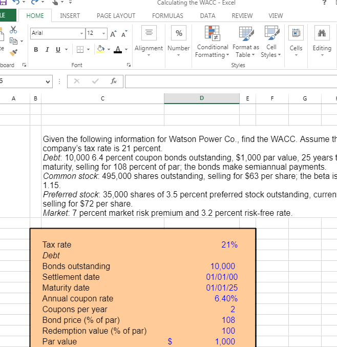Toggle Italic formatting

coord(47,49)
